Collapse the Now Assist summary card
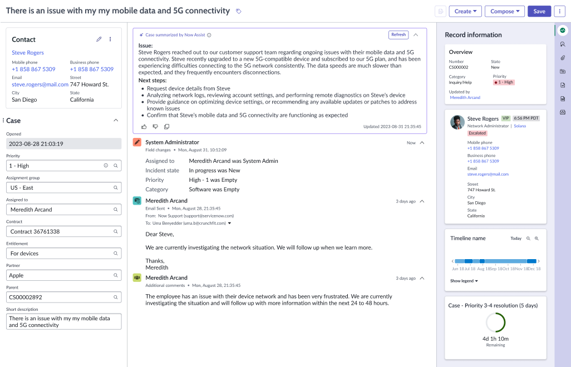The height and width of the screenshot is (367, 571). (416, 35)
